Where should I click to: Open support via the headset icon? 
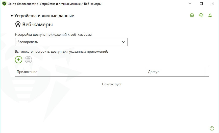[x=201, y=15]
